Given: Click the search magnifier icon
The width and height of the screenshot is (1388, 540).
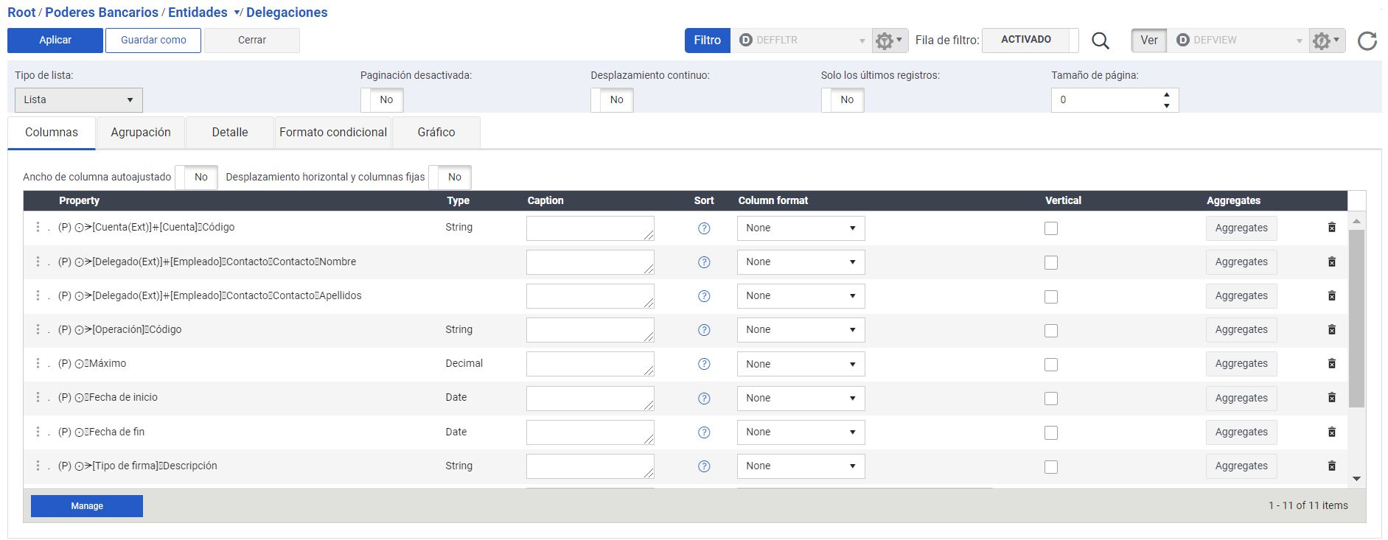Looking at the screenshot, I should [1101, 41].
